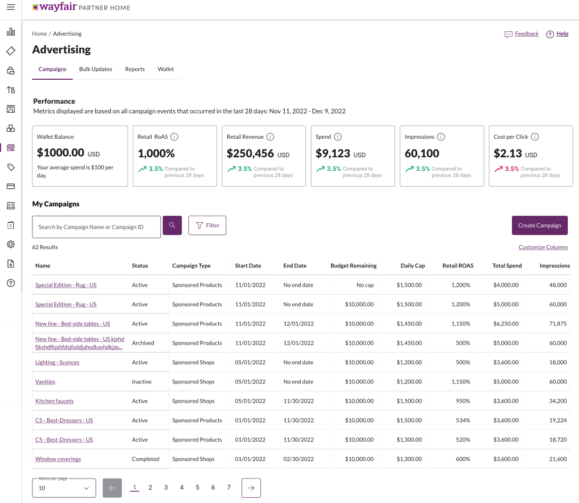This screenshot has width=579, height=503.
Task: Click the up-arrow sorting sidebar icon
Action: [x=11, y=90]
